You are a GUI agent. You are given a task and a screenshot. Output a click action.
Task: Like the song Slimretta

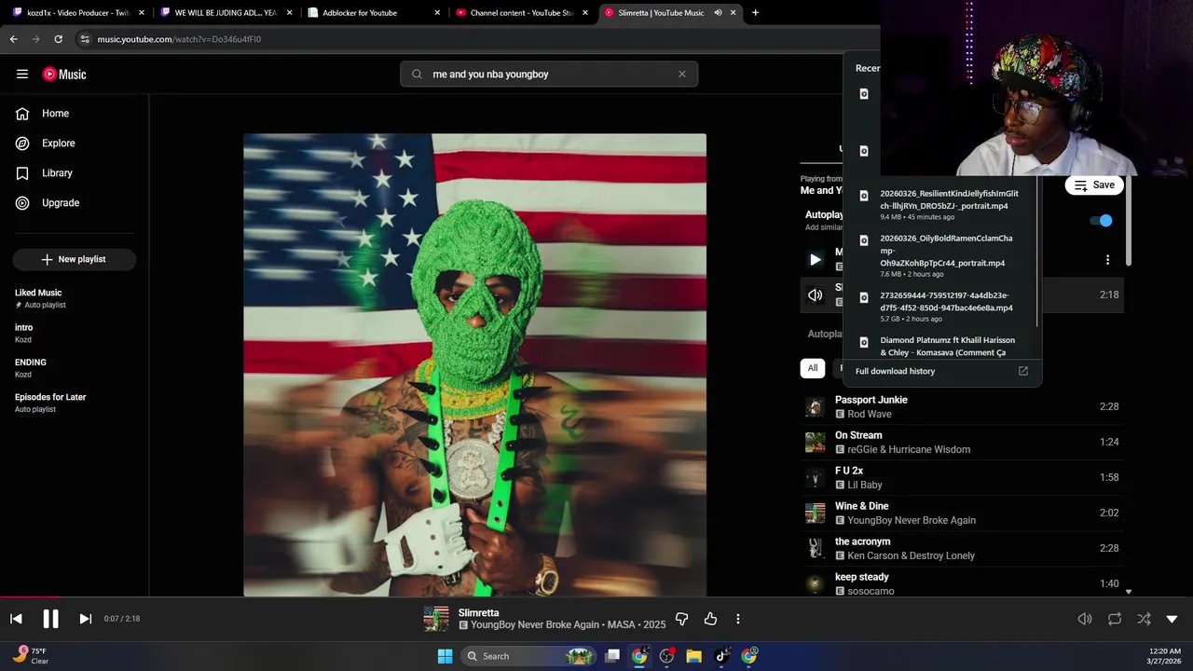point(710,619)
